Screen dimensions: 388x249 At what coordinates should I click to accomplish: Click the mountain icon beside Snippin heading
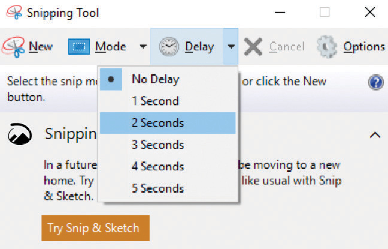coord(20,134)
